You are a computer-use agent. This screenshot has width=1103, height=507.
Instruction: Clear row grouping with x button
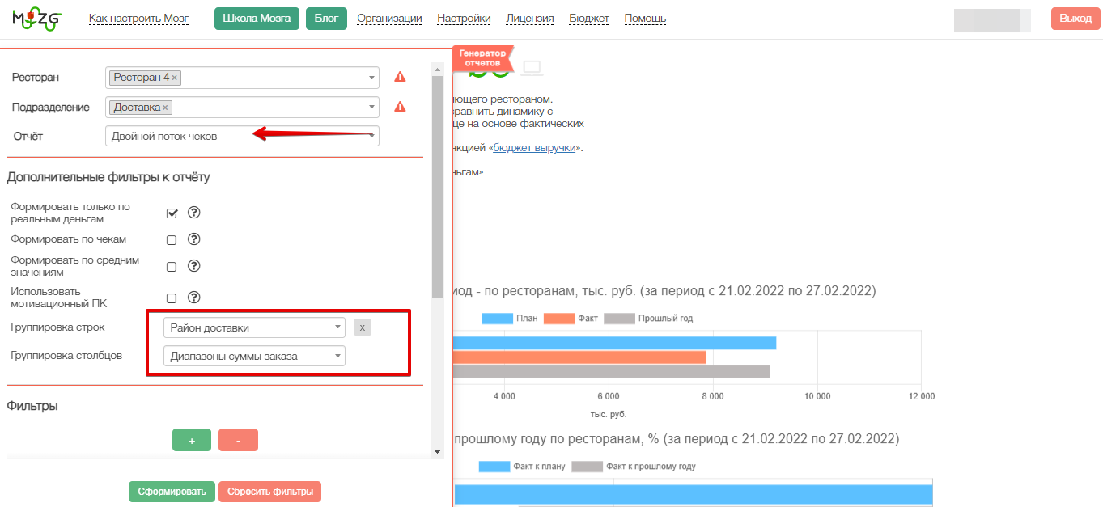point(363,327)
